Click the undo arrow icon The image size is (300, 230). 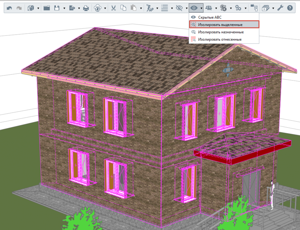tap(9, 8)
